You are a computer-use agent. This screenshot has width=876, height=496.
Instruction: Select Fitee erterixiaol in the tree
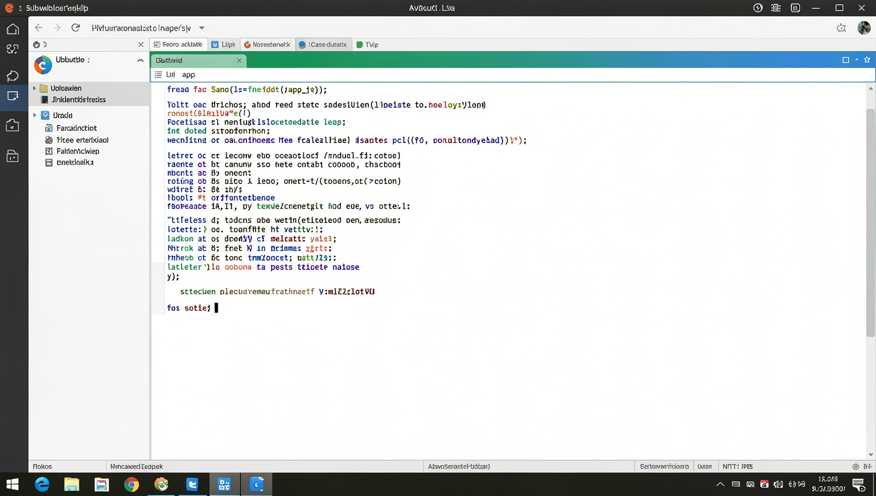(x=83, y=140)
